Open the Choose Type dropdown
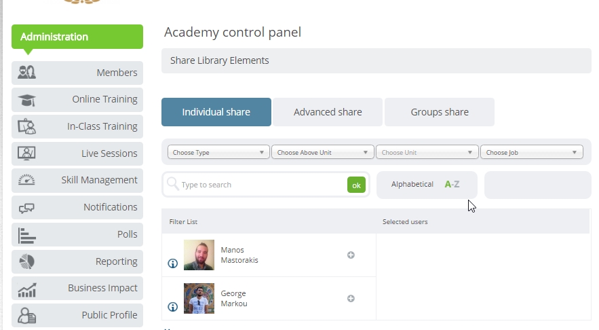 (x=218, y=152)
